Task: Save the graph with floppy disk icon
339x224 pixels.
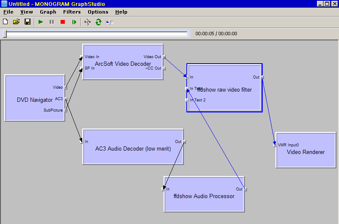Action: point(28,22)
